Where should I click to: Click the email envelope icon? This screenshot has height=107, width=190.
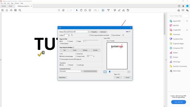183,10
